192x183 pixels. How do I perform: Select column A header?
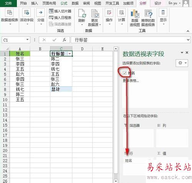coord(20,49)
